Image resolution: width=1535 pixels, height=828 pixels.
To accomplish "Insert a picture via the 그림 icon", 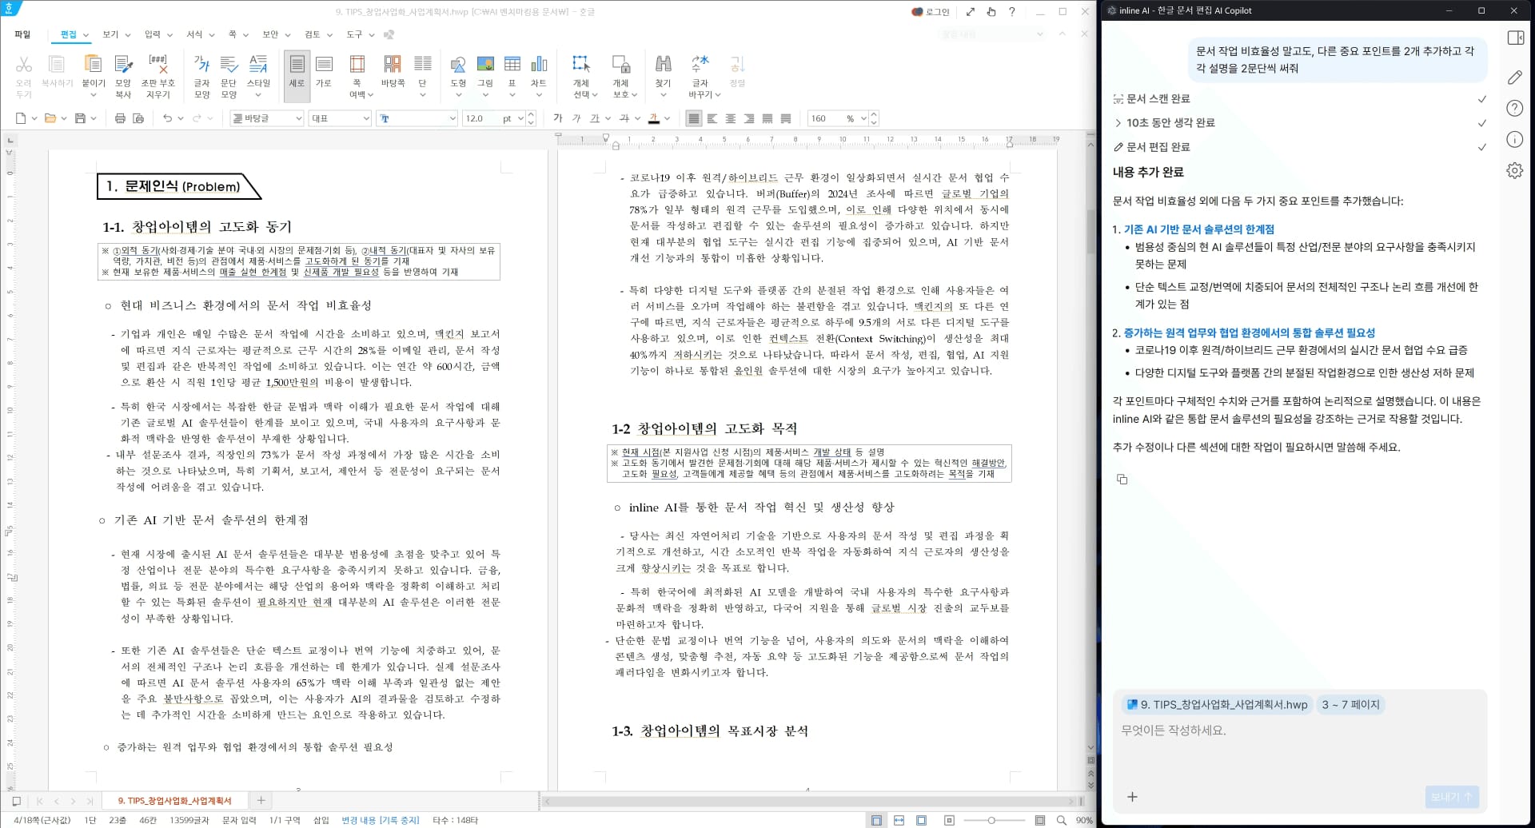I will (484, 72).
